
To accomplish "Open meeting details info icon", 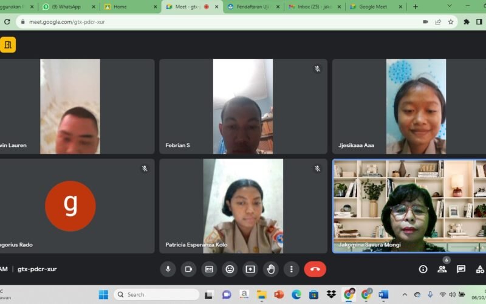I will tap(423, 269).
